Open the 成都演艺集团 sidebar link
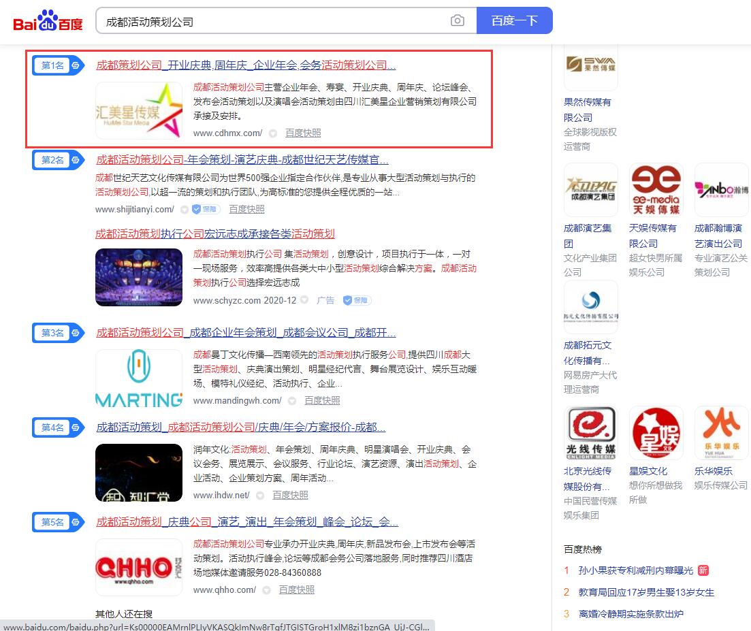The height and width of the screenshot is (631, 751). (588, 236)
